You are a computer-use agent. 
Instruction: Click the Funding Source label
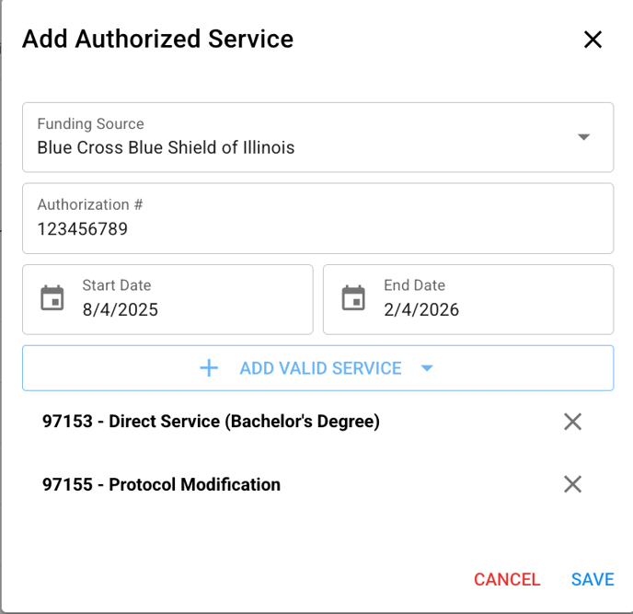click(x=90, y=123)
